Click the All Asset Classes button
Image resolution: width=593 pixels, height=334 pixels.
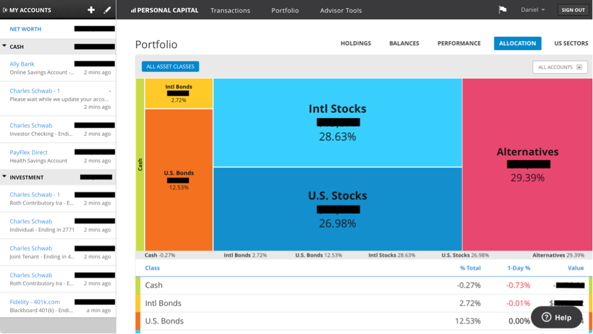point(170,66)
